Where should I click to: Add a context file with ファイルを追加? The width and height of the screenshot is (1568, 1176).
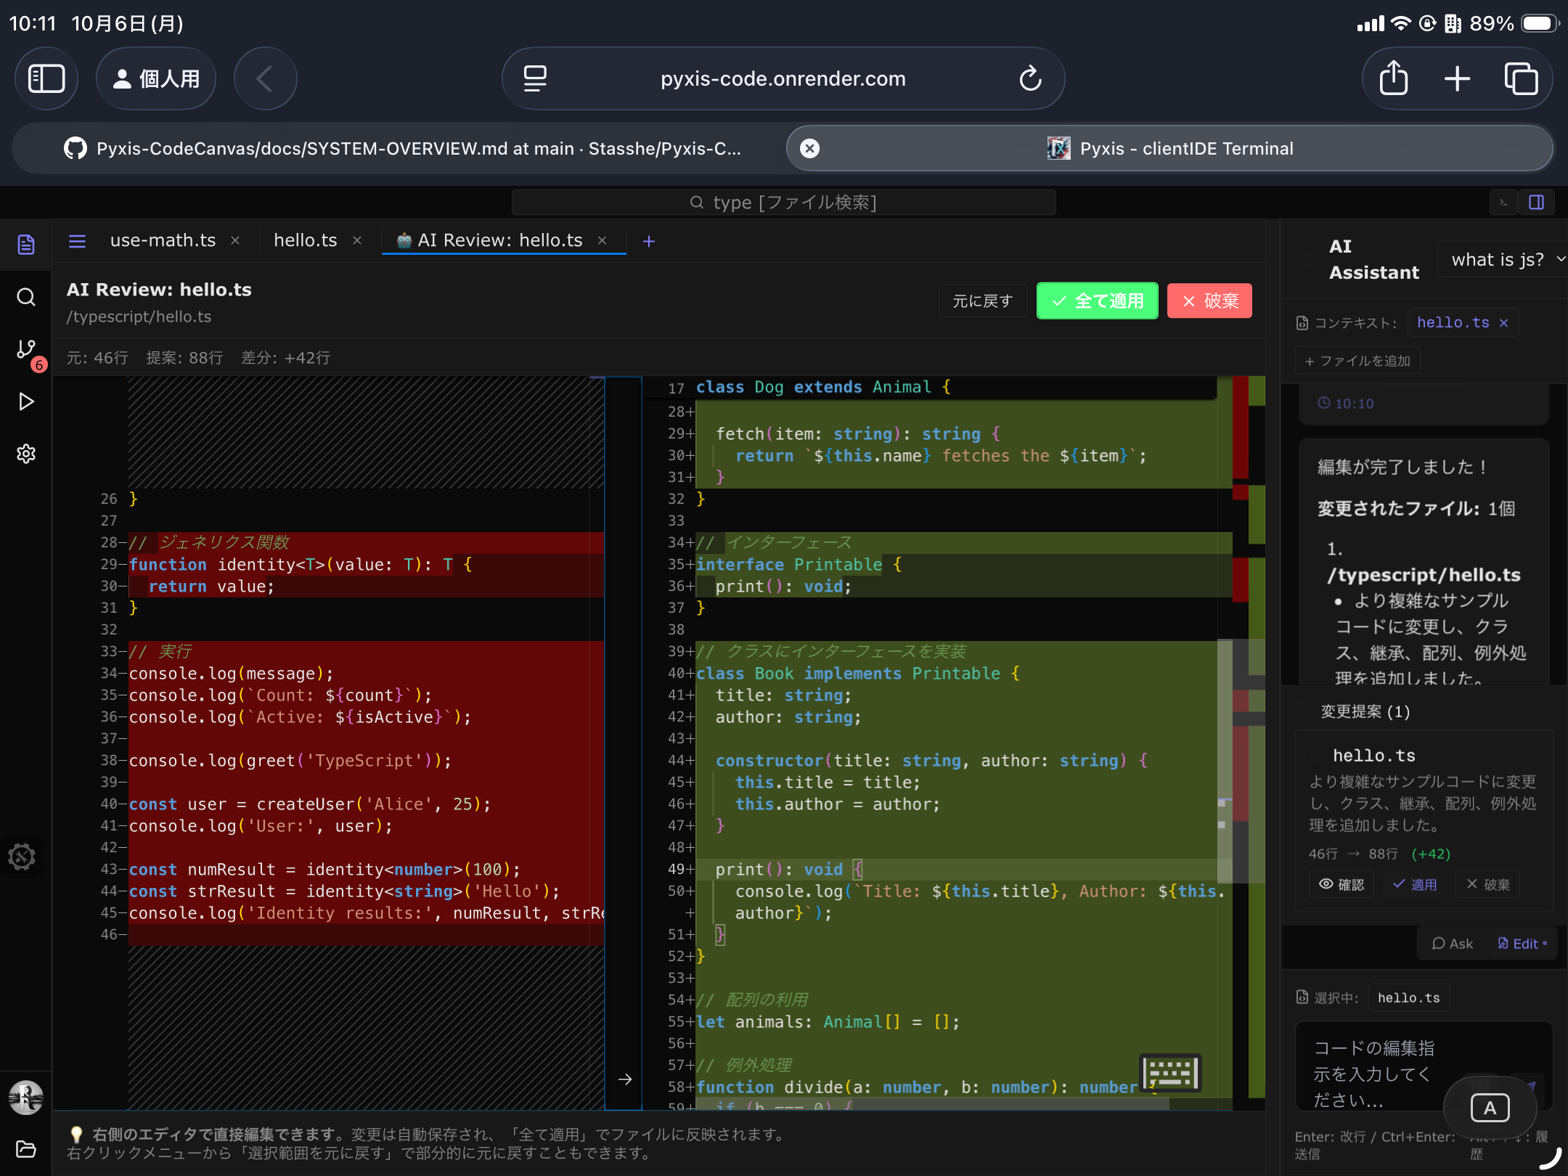coord(1356,360)
